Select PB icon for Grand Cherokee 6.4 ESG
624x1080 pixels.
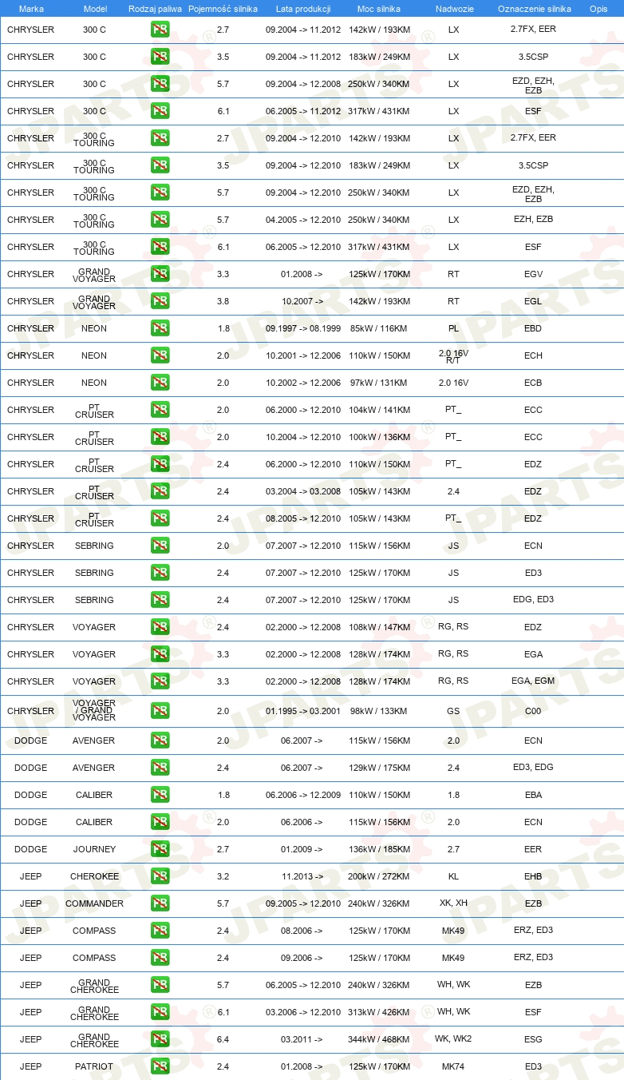160,1039
